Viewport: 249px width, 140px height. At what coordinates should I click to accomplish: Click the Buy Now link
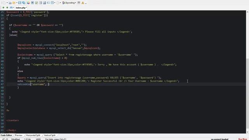pyautogui.click(x=243, y=139)
